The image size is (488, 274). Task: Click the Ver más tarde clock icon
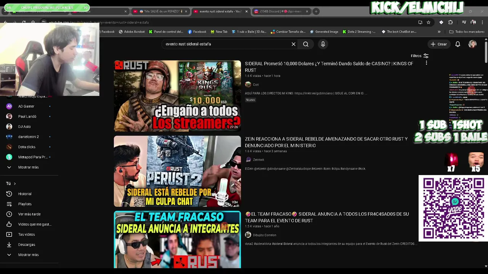(x=9, y=214)
